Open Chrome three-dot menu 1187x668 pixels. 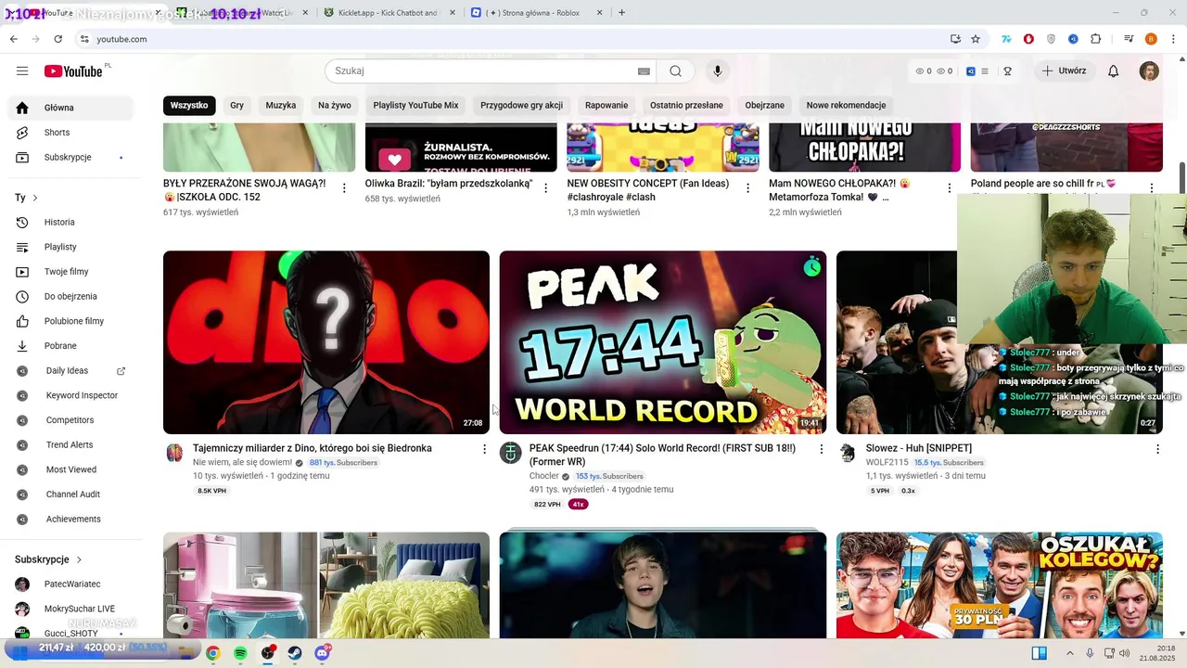tap(1173, 39)
